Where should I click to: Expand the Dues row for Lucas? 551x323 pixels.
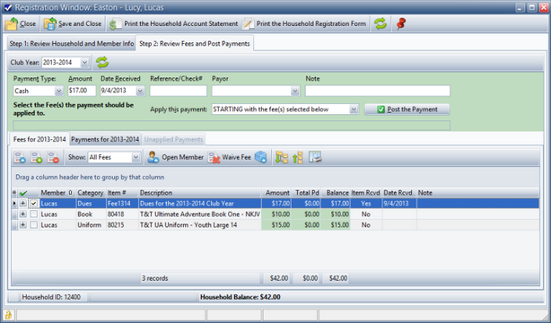pyautogui.click(x=22, y=204)
